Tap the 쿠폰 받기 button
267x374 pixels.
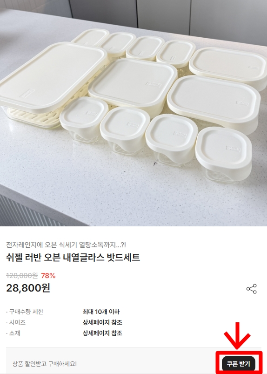tap(239, 364)
